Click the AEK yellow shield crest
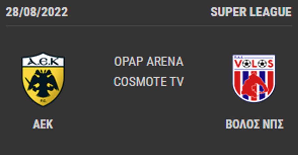Screen dimensions: 298x155 tap(43, 79)
